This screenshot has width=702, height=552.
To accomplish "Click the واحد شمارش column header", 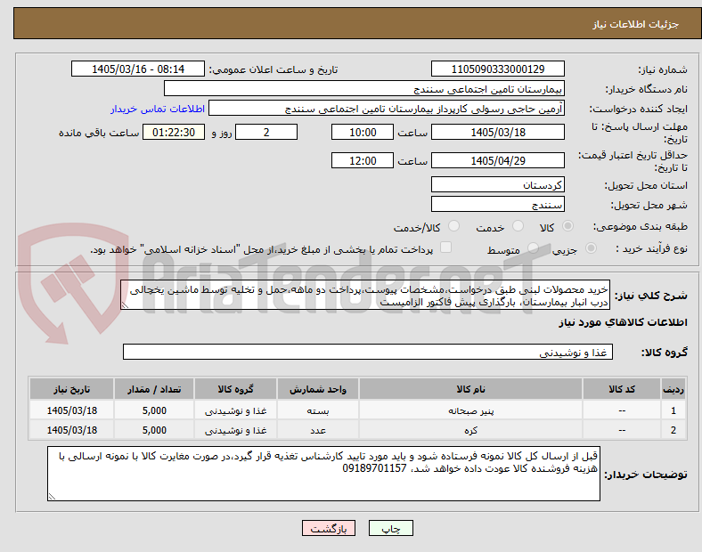I will tap(318, 389).
